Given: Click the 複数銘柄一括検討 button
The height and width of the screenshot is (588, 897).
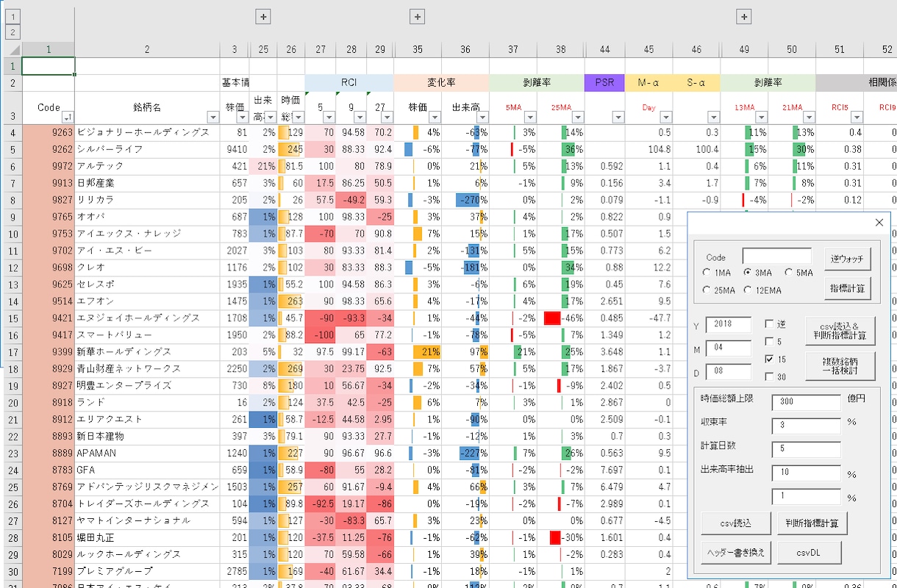Looking at the screenshot, I should pos(841,365).
